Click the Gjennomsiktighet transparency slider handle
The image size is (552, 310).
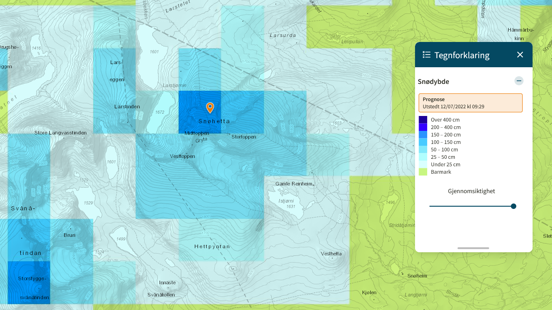[513, 206]
